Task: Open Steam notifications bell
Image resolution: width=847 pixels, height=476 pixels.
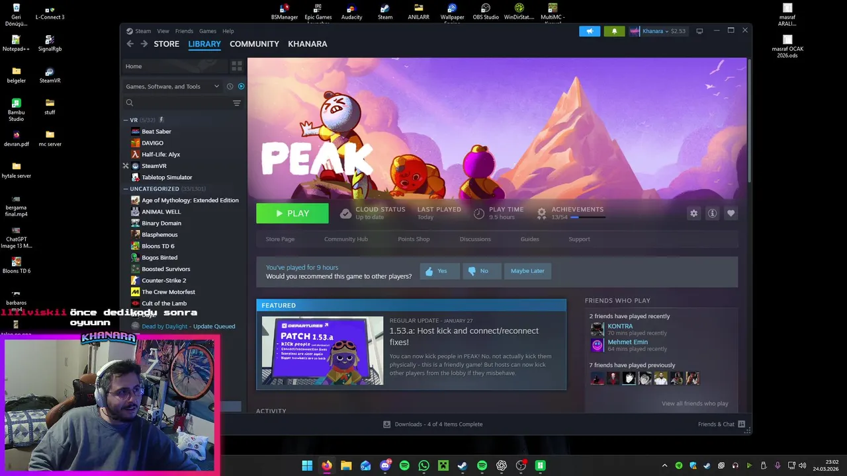Action: (614, 31)
